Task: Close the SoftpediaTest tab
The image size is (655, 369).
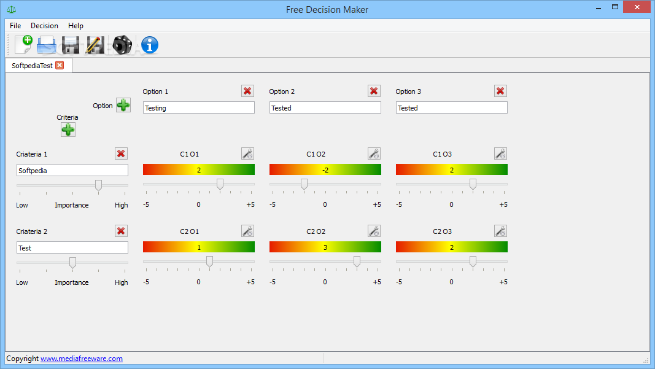Action: point(60,65)
